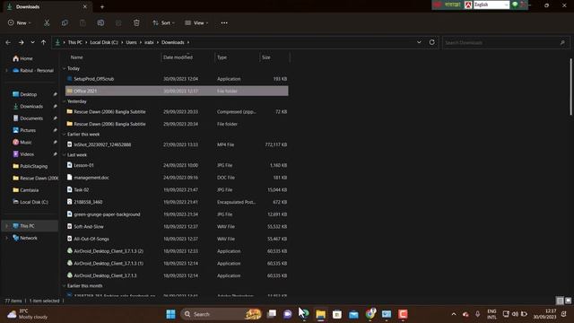This screenshot has height=323, width=574.
Task: Go back with the left arrow
Action: point(8,42)
